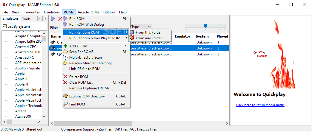Click down arrow of the systems list scrollbar
Screen dimensions: 312x132
44,117
